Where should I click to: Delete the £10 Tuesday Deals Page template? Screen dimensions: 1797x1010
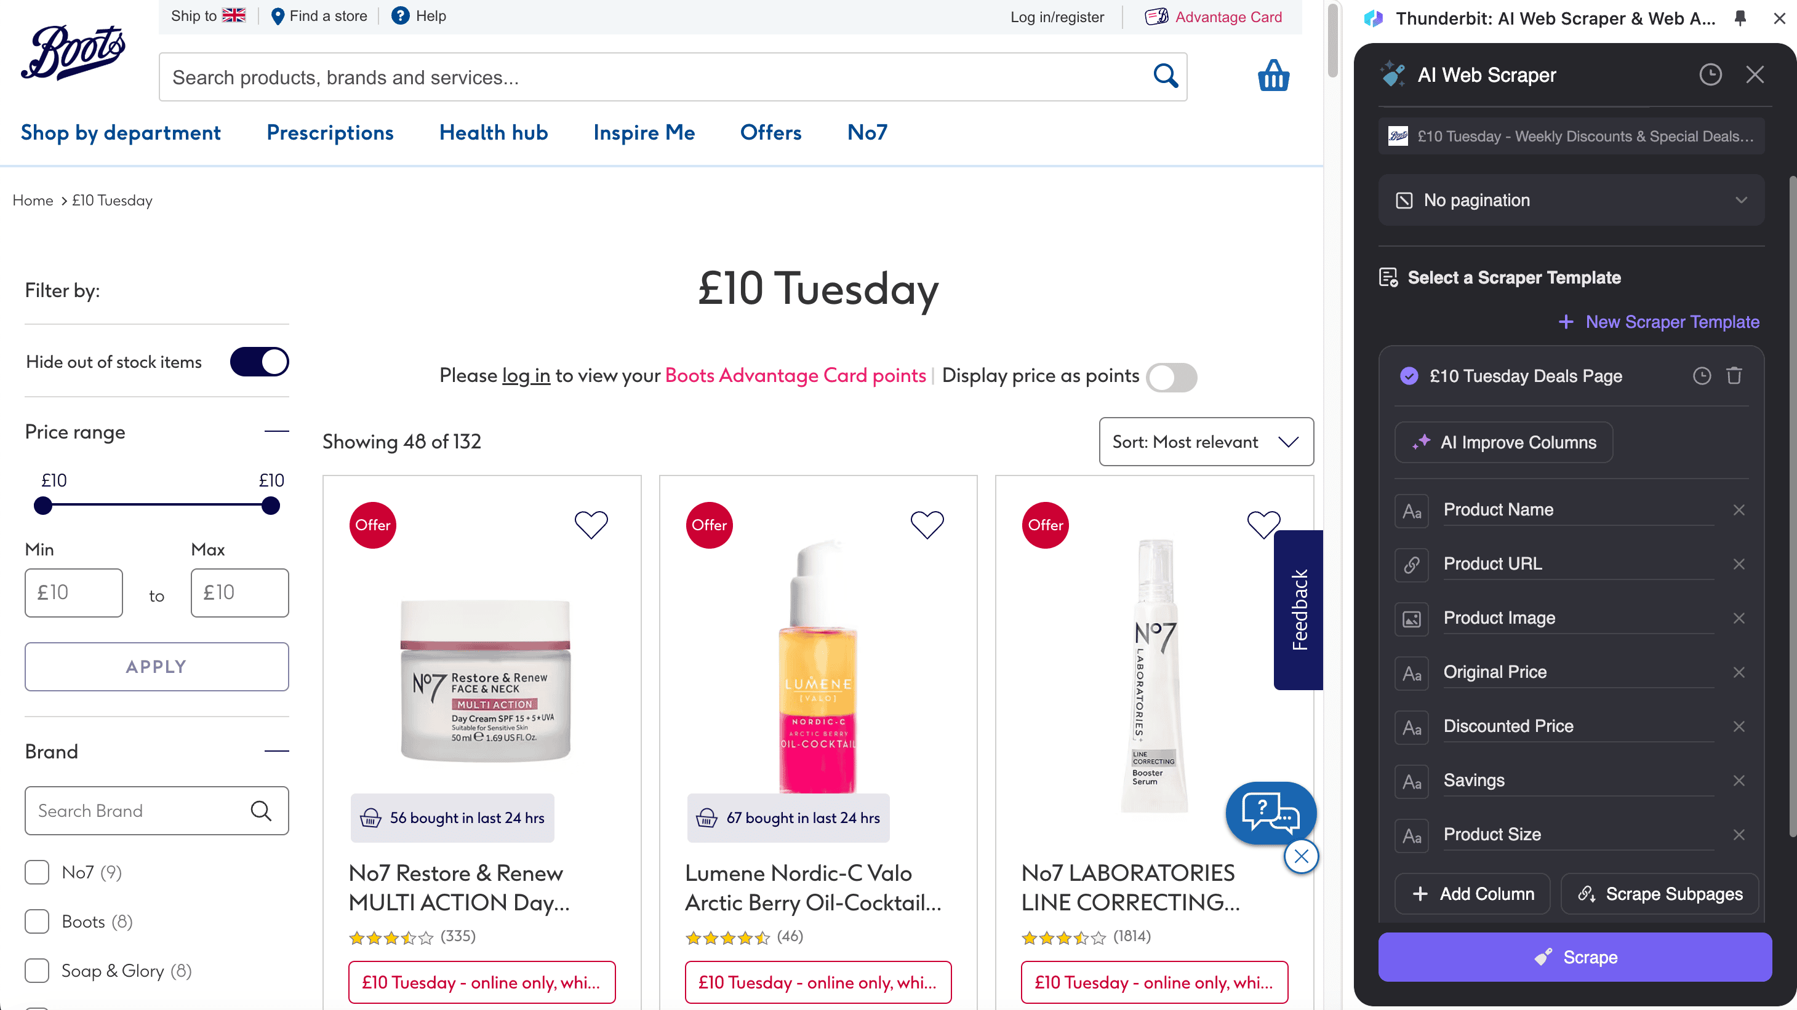(1734, 376)
